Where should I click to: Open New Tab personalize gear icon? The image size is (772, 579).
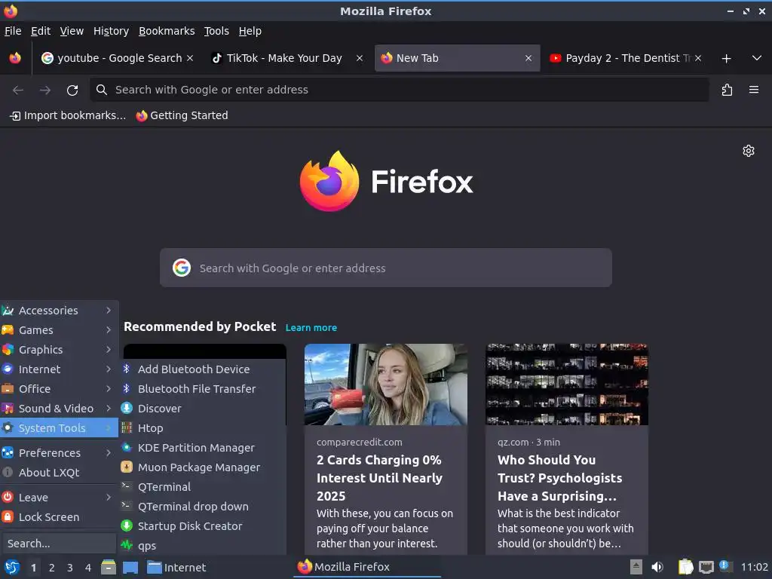click(749, 151)
